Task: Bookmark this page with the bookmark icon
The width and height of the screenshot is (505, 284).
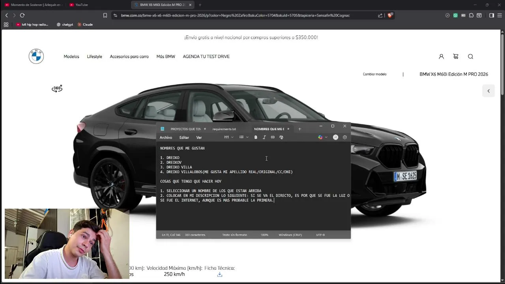Action: pos(105,15)
